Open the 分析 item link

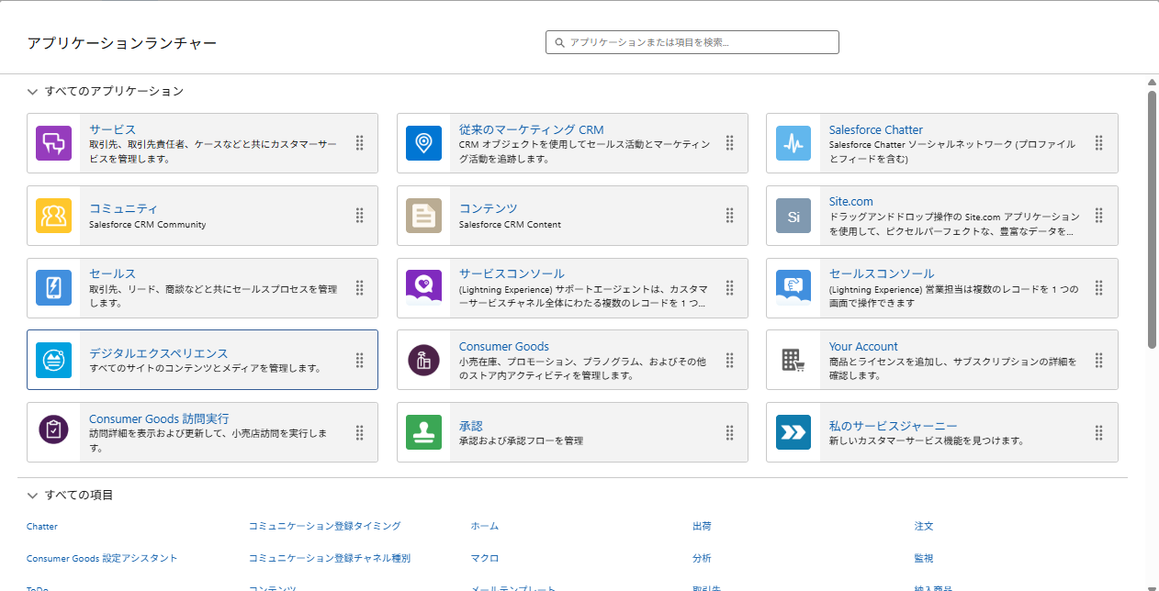pyautogui.click(x=702, y=557)
